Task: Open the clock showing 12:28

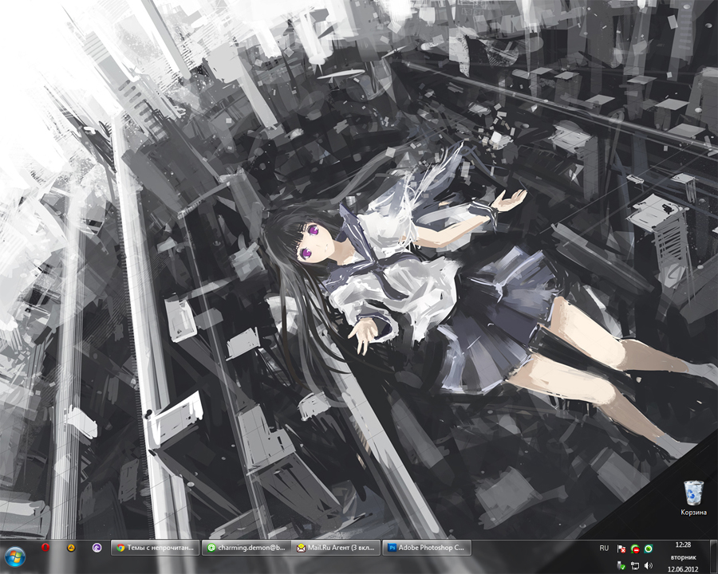Action: [683, 545]
